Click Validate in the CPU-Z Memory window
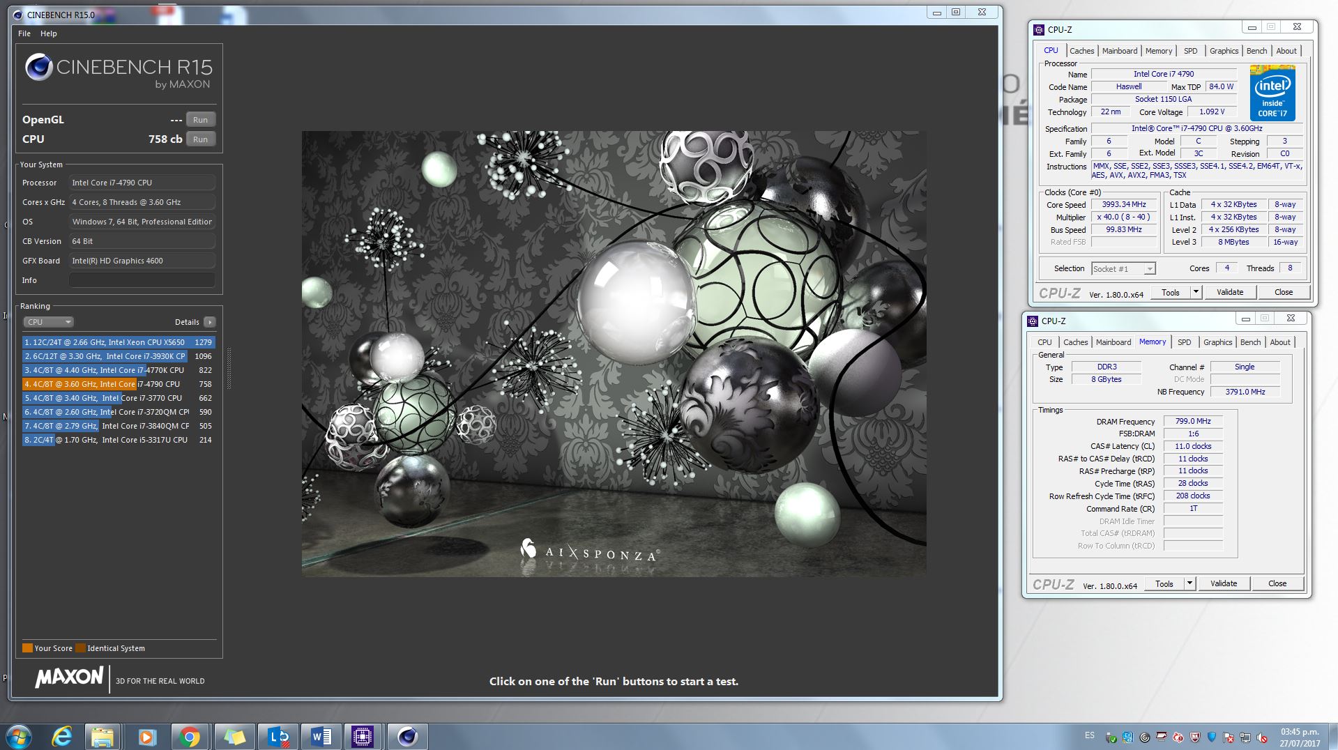This screenshot has width=1338, height=750. [x=1224, y=583]
